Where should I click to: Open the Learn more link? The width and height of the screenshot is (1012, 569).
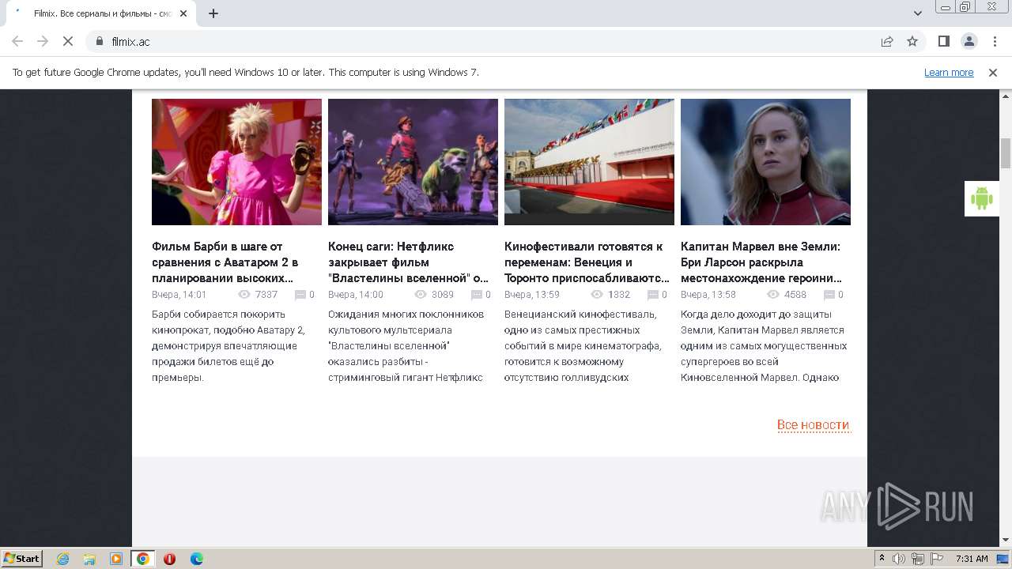tap(949, 72)
